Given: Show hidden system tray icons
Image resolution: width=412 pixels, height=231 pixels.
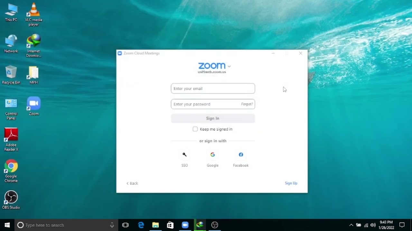Looking at the screenshot, I should [351, 225].
